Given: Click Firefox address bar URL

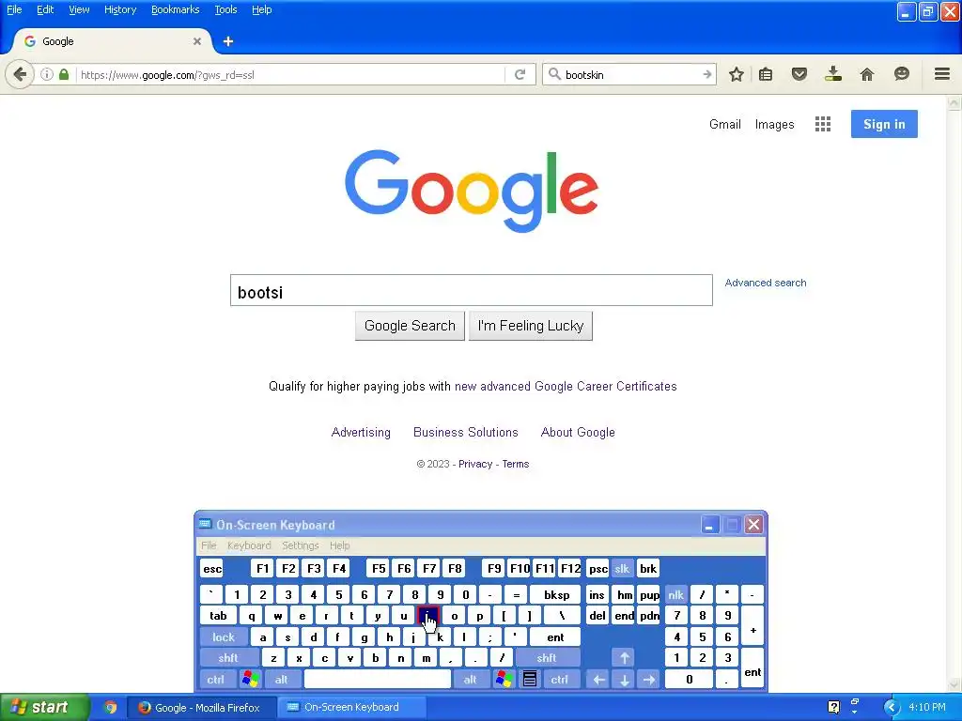Looking at the screenshot, I should (288, 75).
